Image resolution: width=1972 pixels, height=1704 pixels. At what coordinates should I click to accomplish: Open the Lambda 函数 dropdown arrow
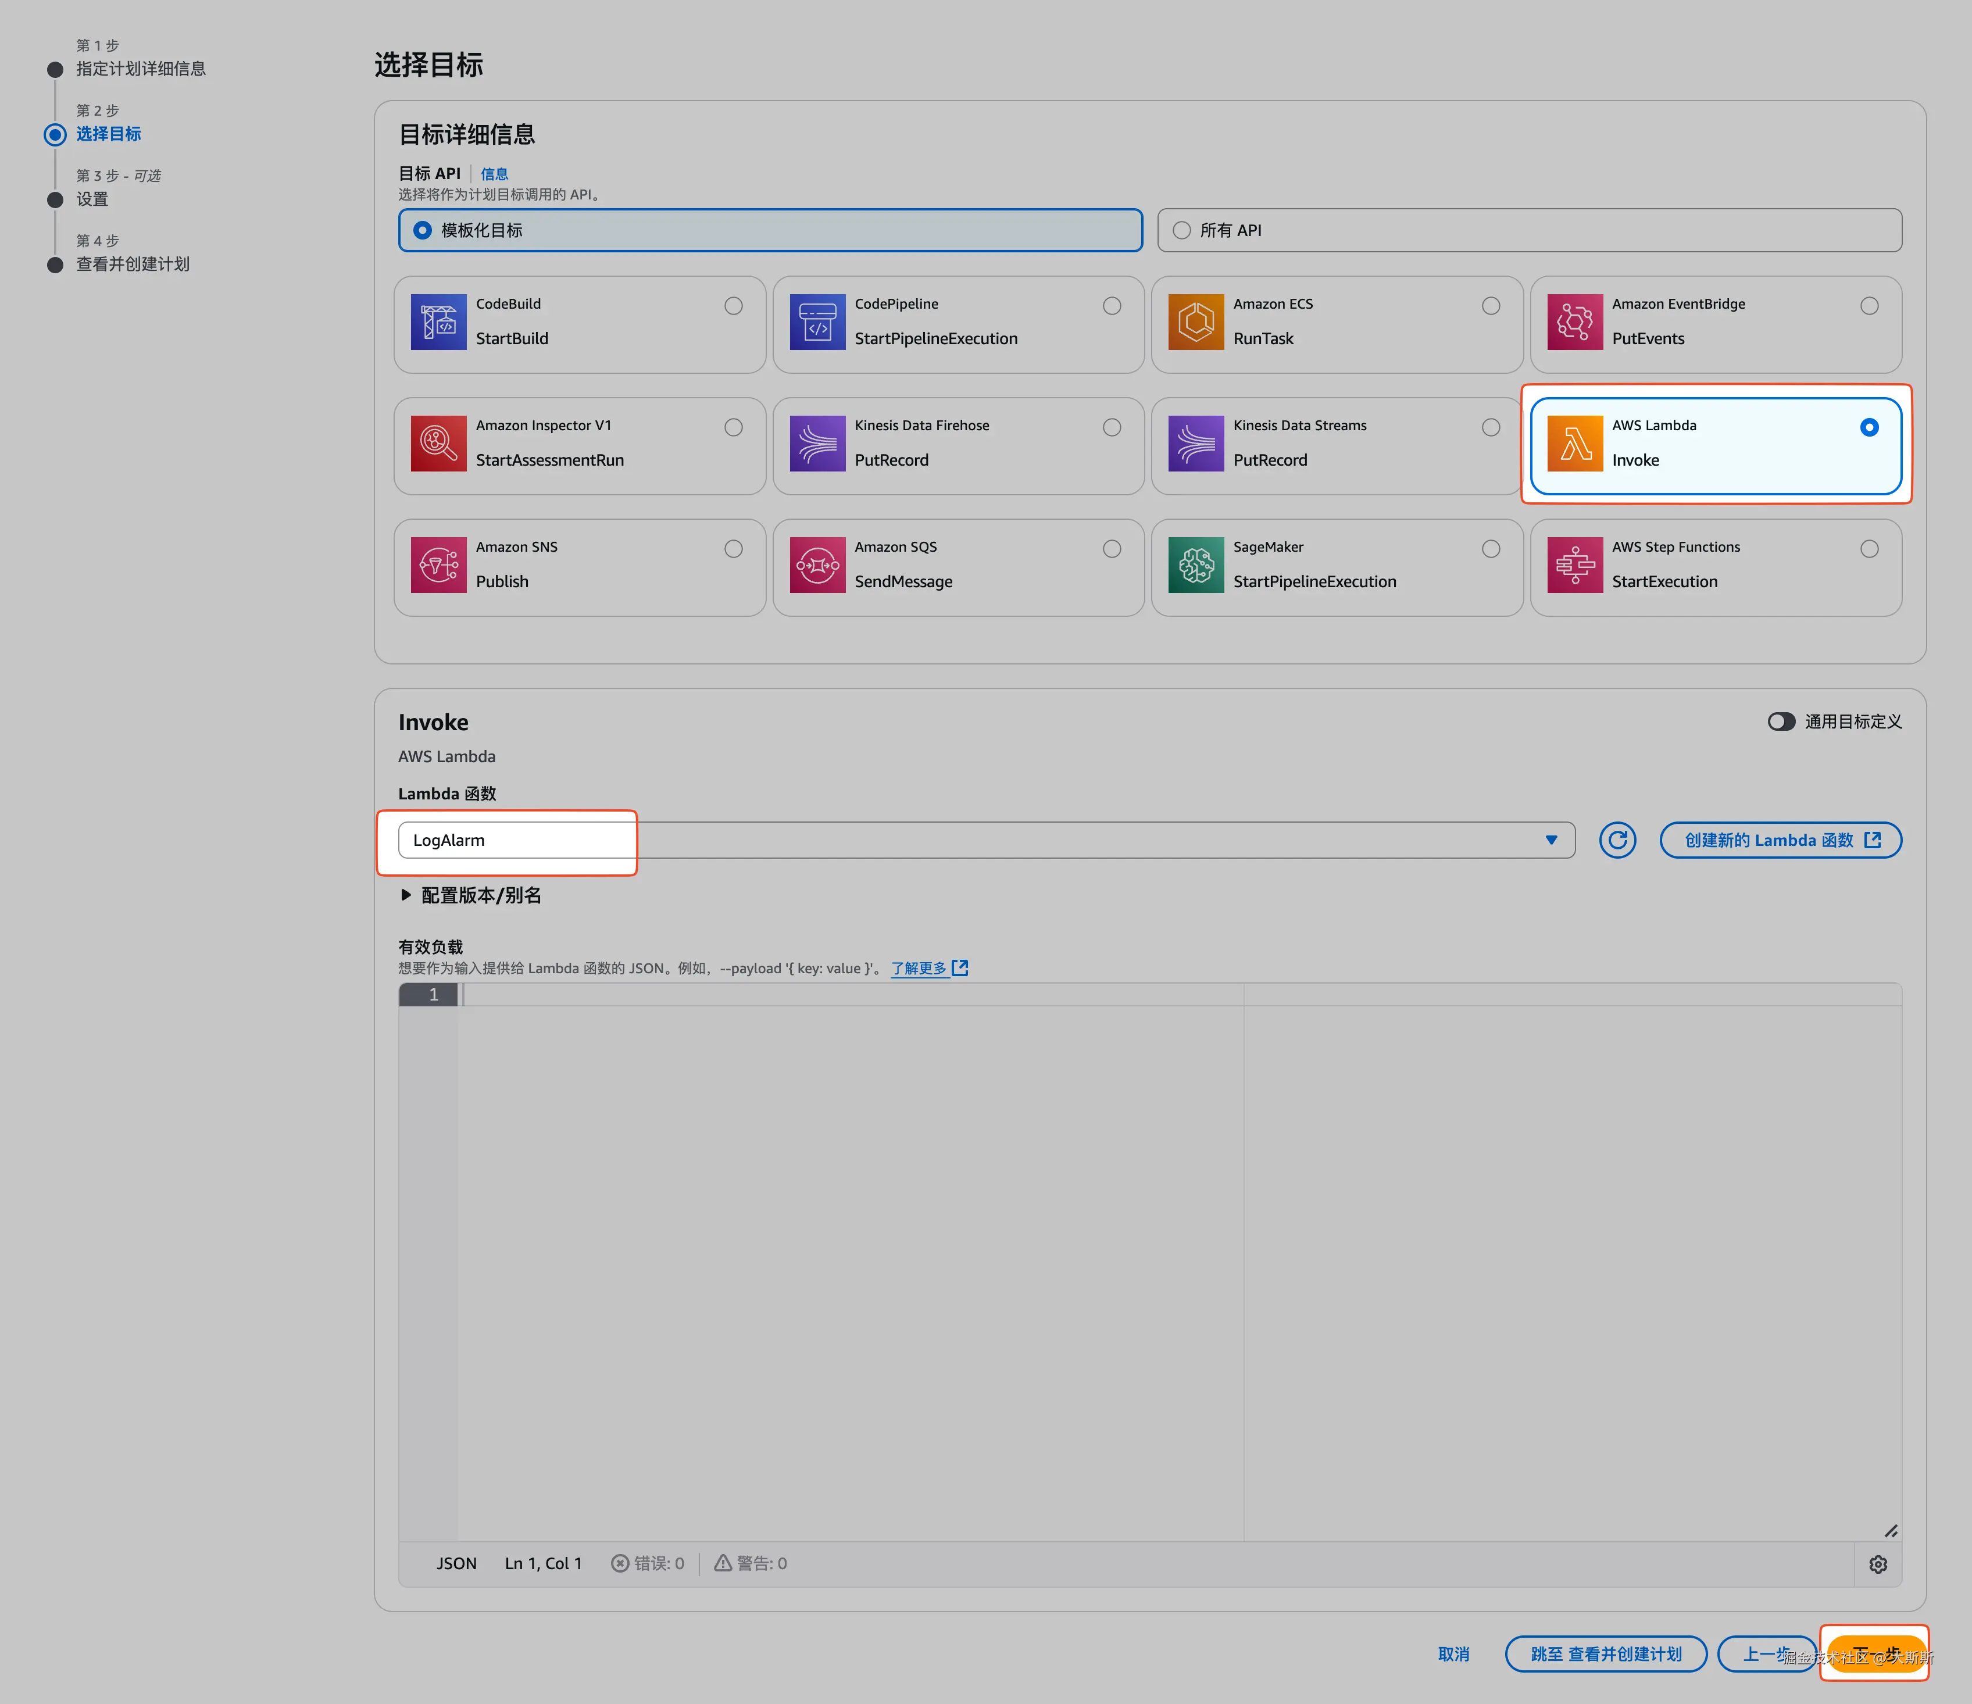pos(1551,840)
